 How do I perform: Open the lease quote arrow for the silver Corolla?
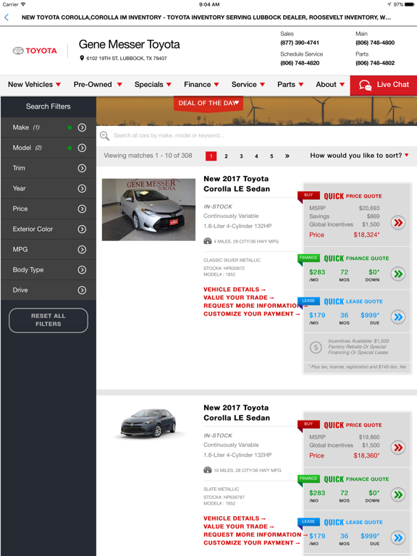(x=398, y=317)
